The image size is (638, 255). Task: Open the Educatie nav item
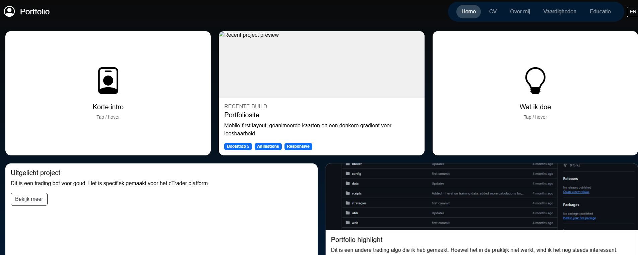[x=600, y=12]
